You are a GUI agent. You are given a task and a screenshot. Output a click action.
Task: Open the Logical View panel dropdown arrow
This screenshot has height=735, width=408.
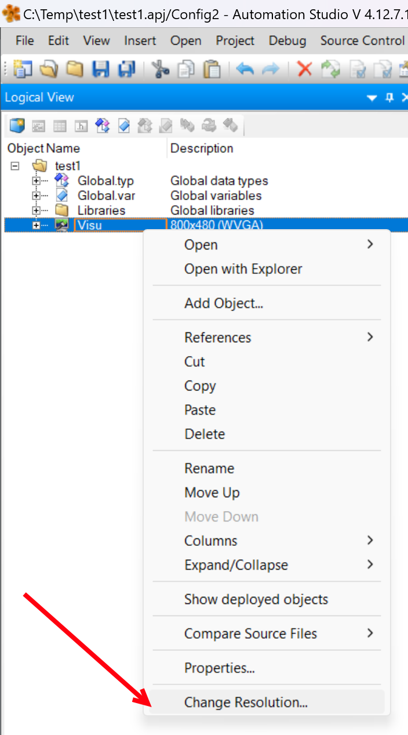tap(373, 97)
